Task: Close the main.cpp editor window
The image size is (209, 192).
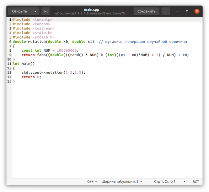Action: point(197,11)
